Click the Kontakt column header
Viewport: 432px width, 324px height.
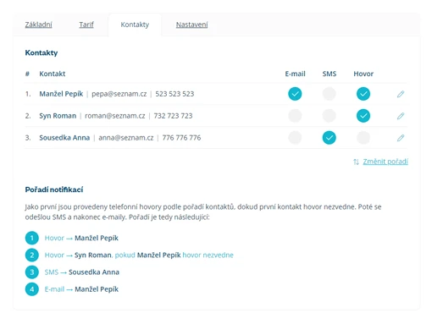53,74
